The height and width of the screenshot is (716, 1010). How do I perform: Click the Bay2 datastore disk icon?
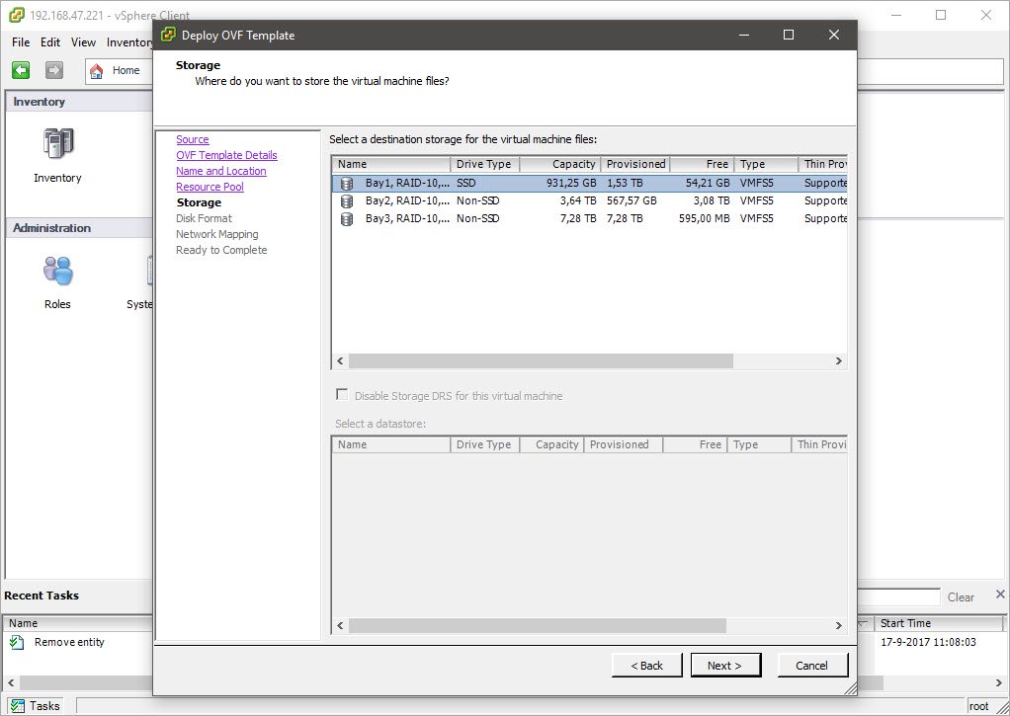click(x=346, y=200)
